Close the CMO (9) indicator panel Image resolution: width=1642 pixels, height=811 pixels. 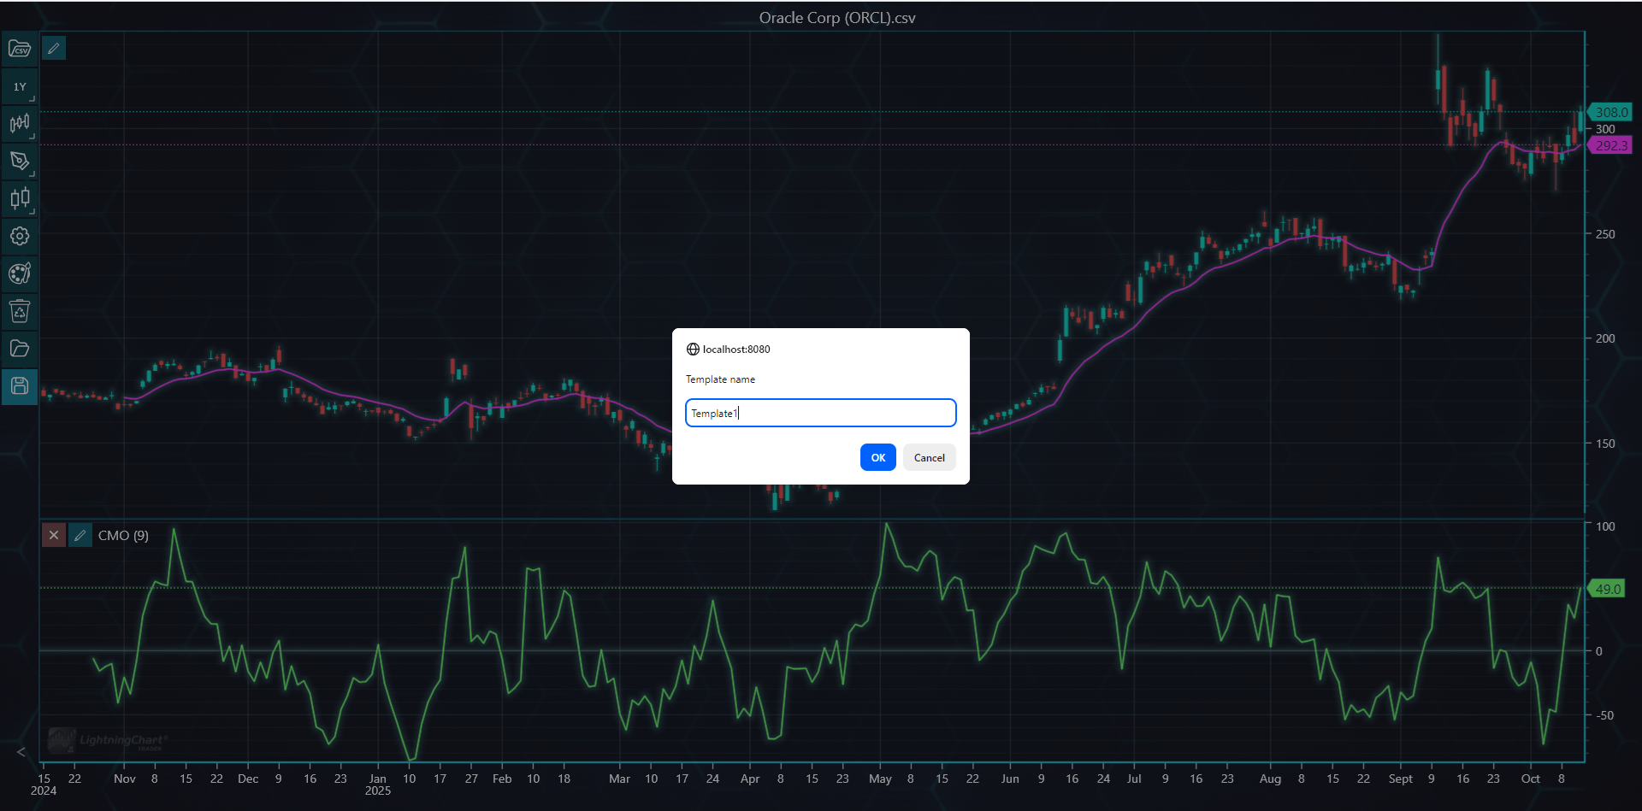[54, 536]
